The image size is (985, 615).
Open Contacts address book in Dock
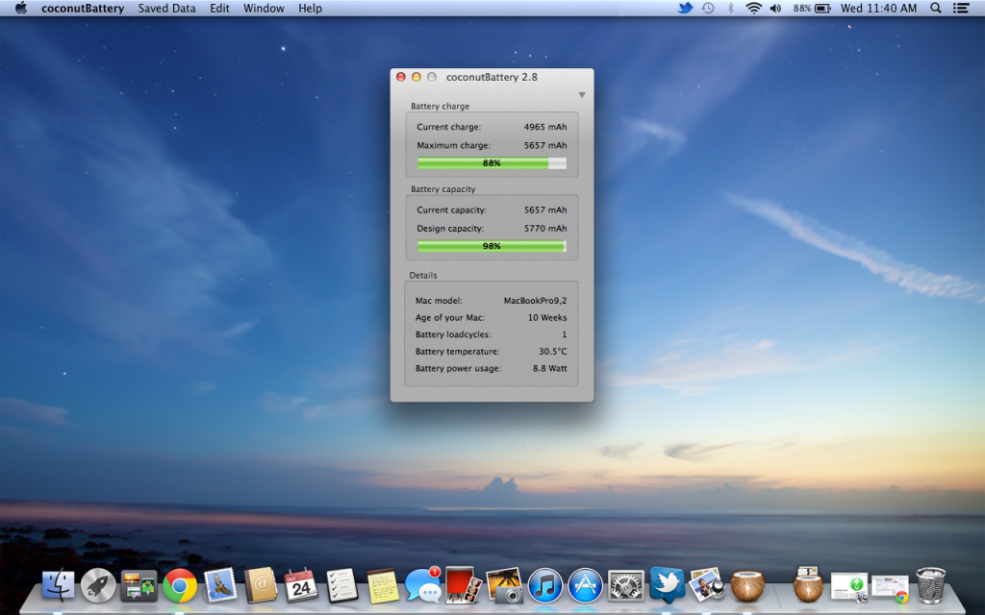[261, 585]
